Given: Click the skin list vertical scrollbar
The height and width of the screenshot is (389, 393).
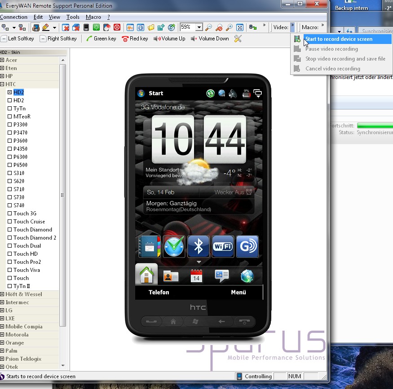Looking at the screenshot, I should pyautogui.click(x=63, y=195).
